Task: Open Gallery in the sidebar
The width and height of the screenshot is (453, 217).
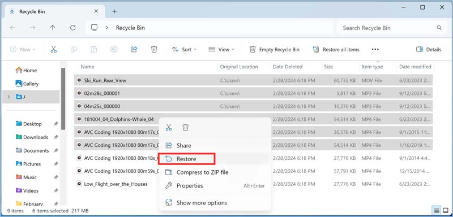Action: [x=27, y=84]
